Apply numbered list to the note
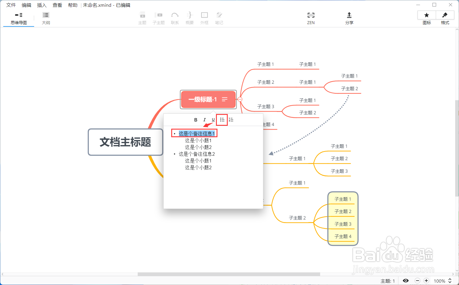 (231, 120)
